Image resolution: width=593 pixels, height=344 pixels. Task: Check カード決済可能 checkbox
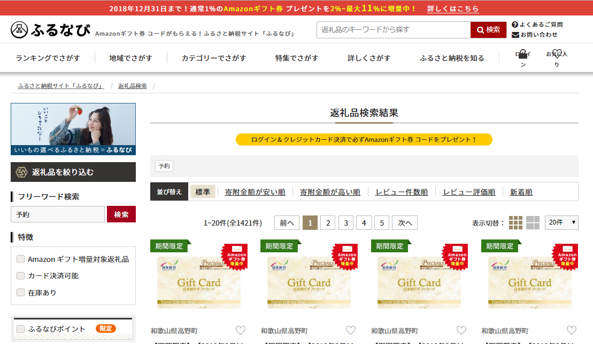click(x=20, y=276)
